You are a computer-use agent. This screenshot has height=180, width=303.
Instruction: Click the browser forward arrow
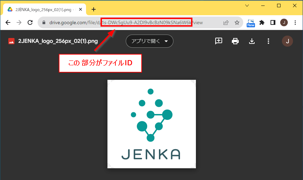pos(19,22)
